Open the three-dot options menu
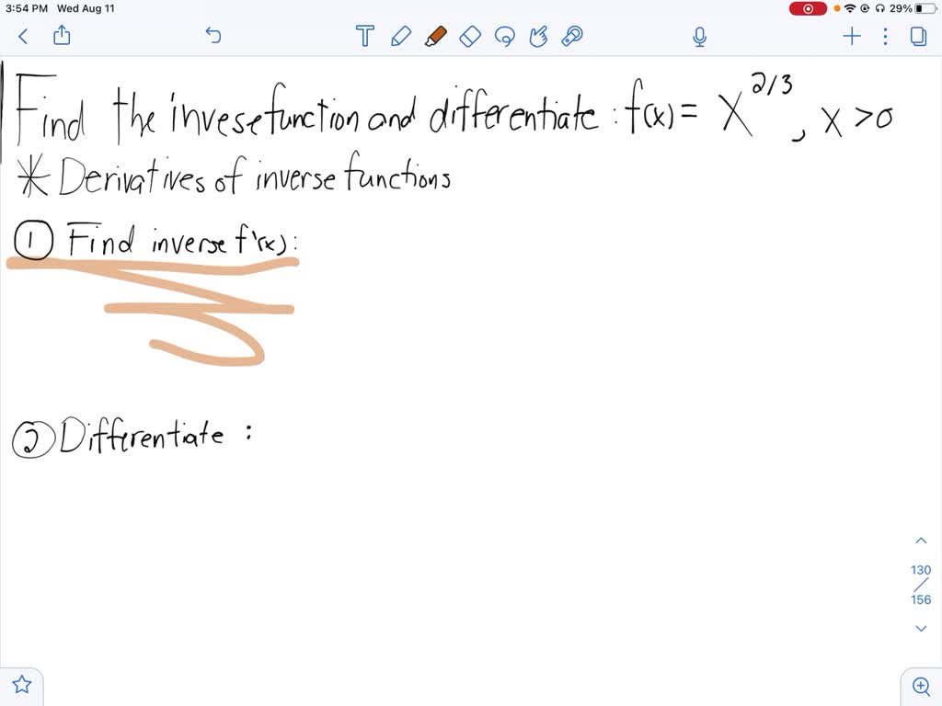The width and height of the screenshot is (942, 706). (x=885, y=36)
